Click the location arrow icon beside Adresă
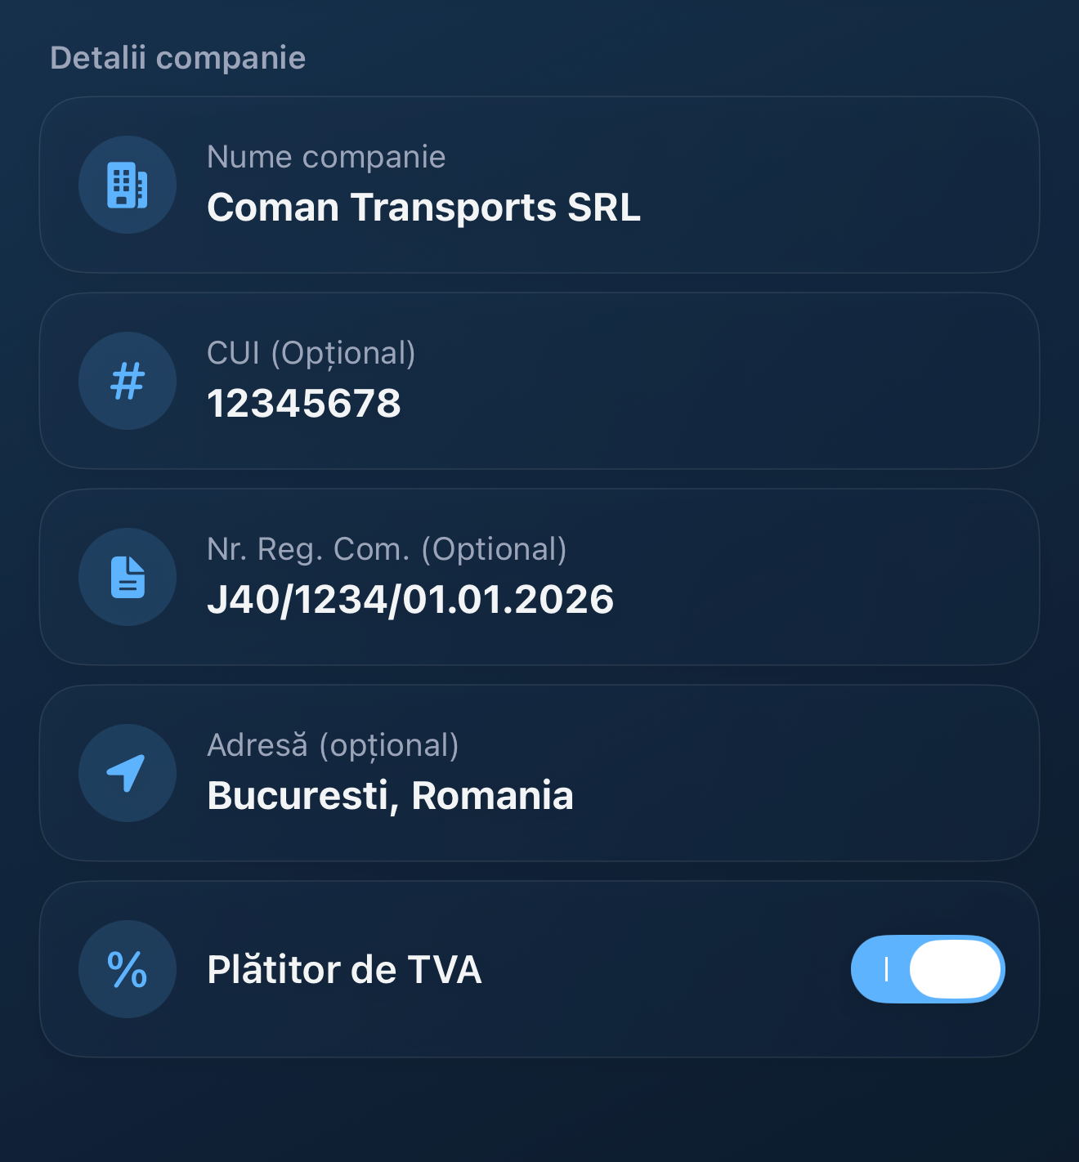This screenshot has width=1079, height=1162. pos(128,773)
